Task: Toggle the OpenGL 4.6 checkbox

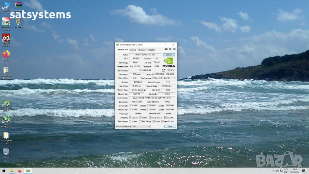Action: pyautogui.click(x=163, y=121)
